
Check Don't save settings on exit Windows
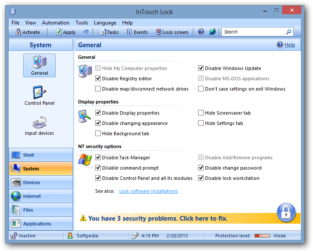201,89
